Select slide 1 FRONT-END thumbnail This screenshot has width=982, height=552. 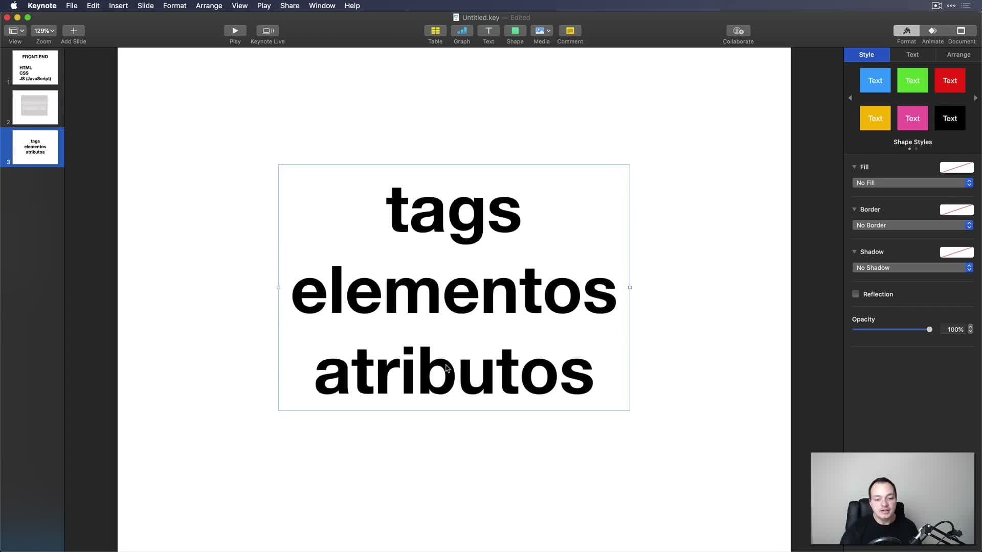click(35, 67)
